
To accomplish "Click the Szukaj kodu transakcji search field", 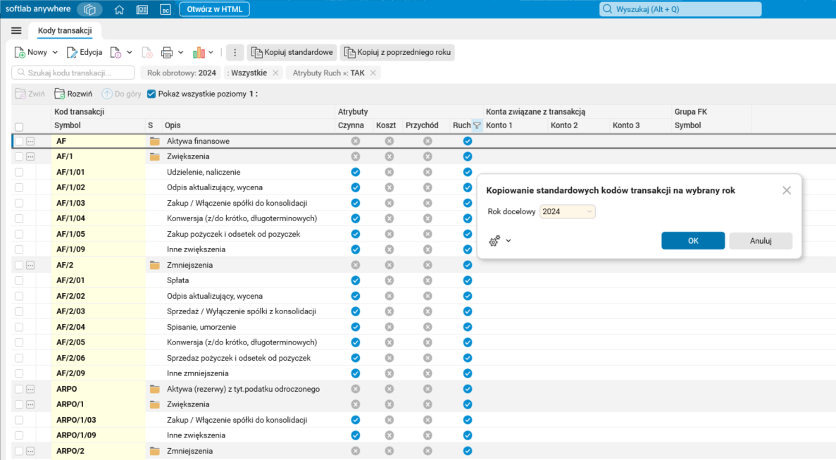I will (74, 73).
